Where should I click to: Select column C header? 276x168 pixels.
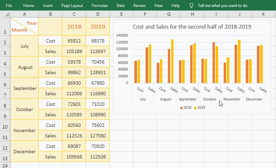coord(74,14)
